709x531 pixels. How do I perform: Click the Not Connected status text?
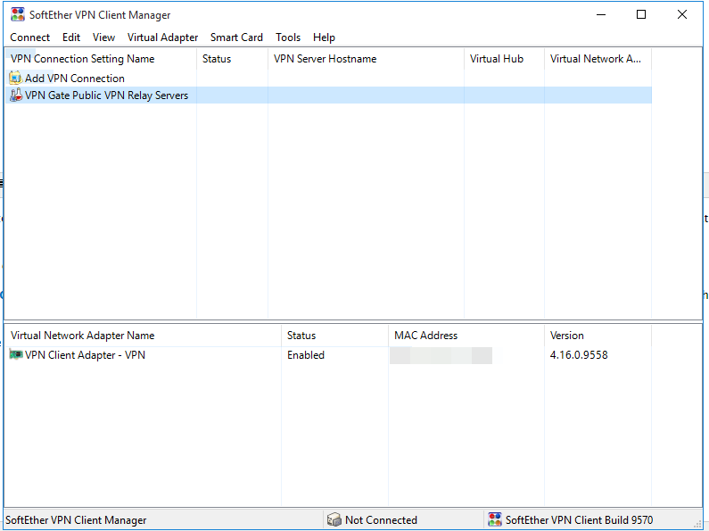point(381,520)
